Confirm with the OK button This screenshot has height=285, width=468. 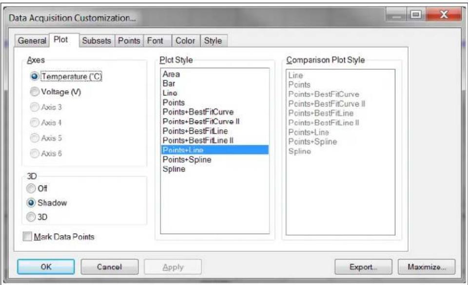(x=46, y=266)
